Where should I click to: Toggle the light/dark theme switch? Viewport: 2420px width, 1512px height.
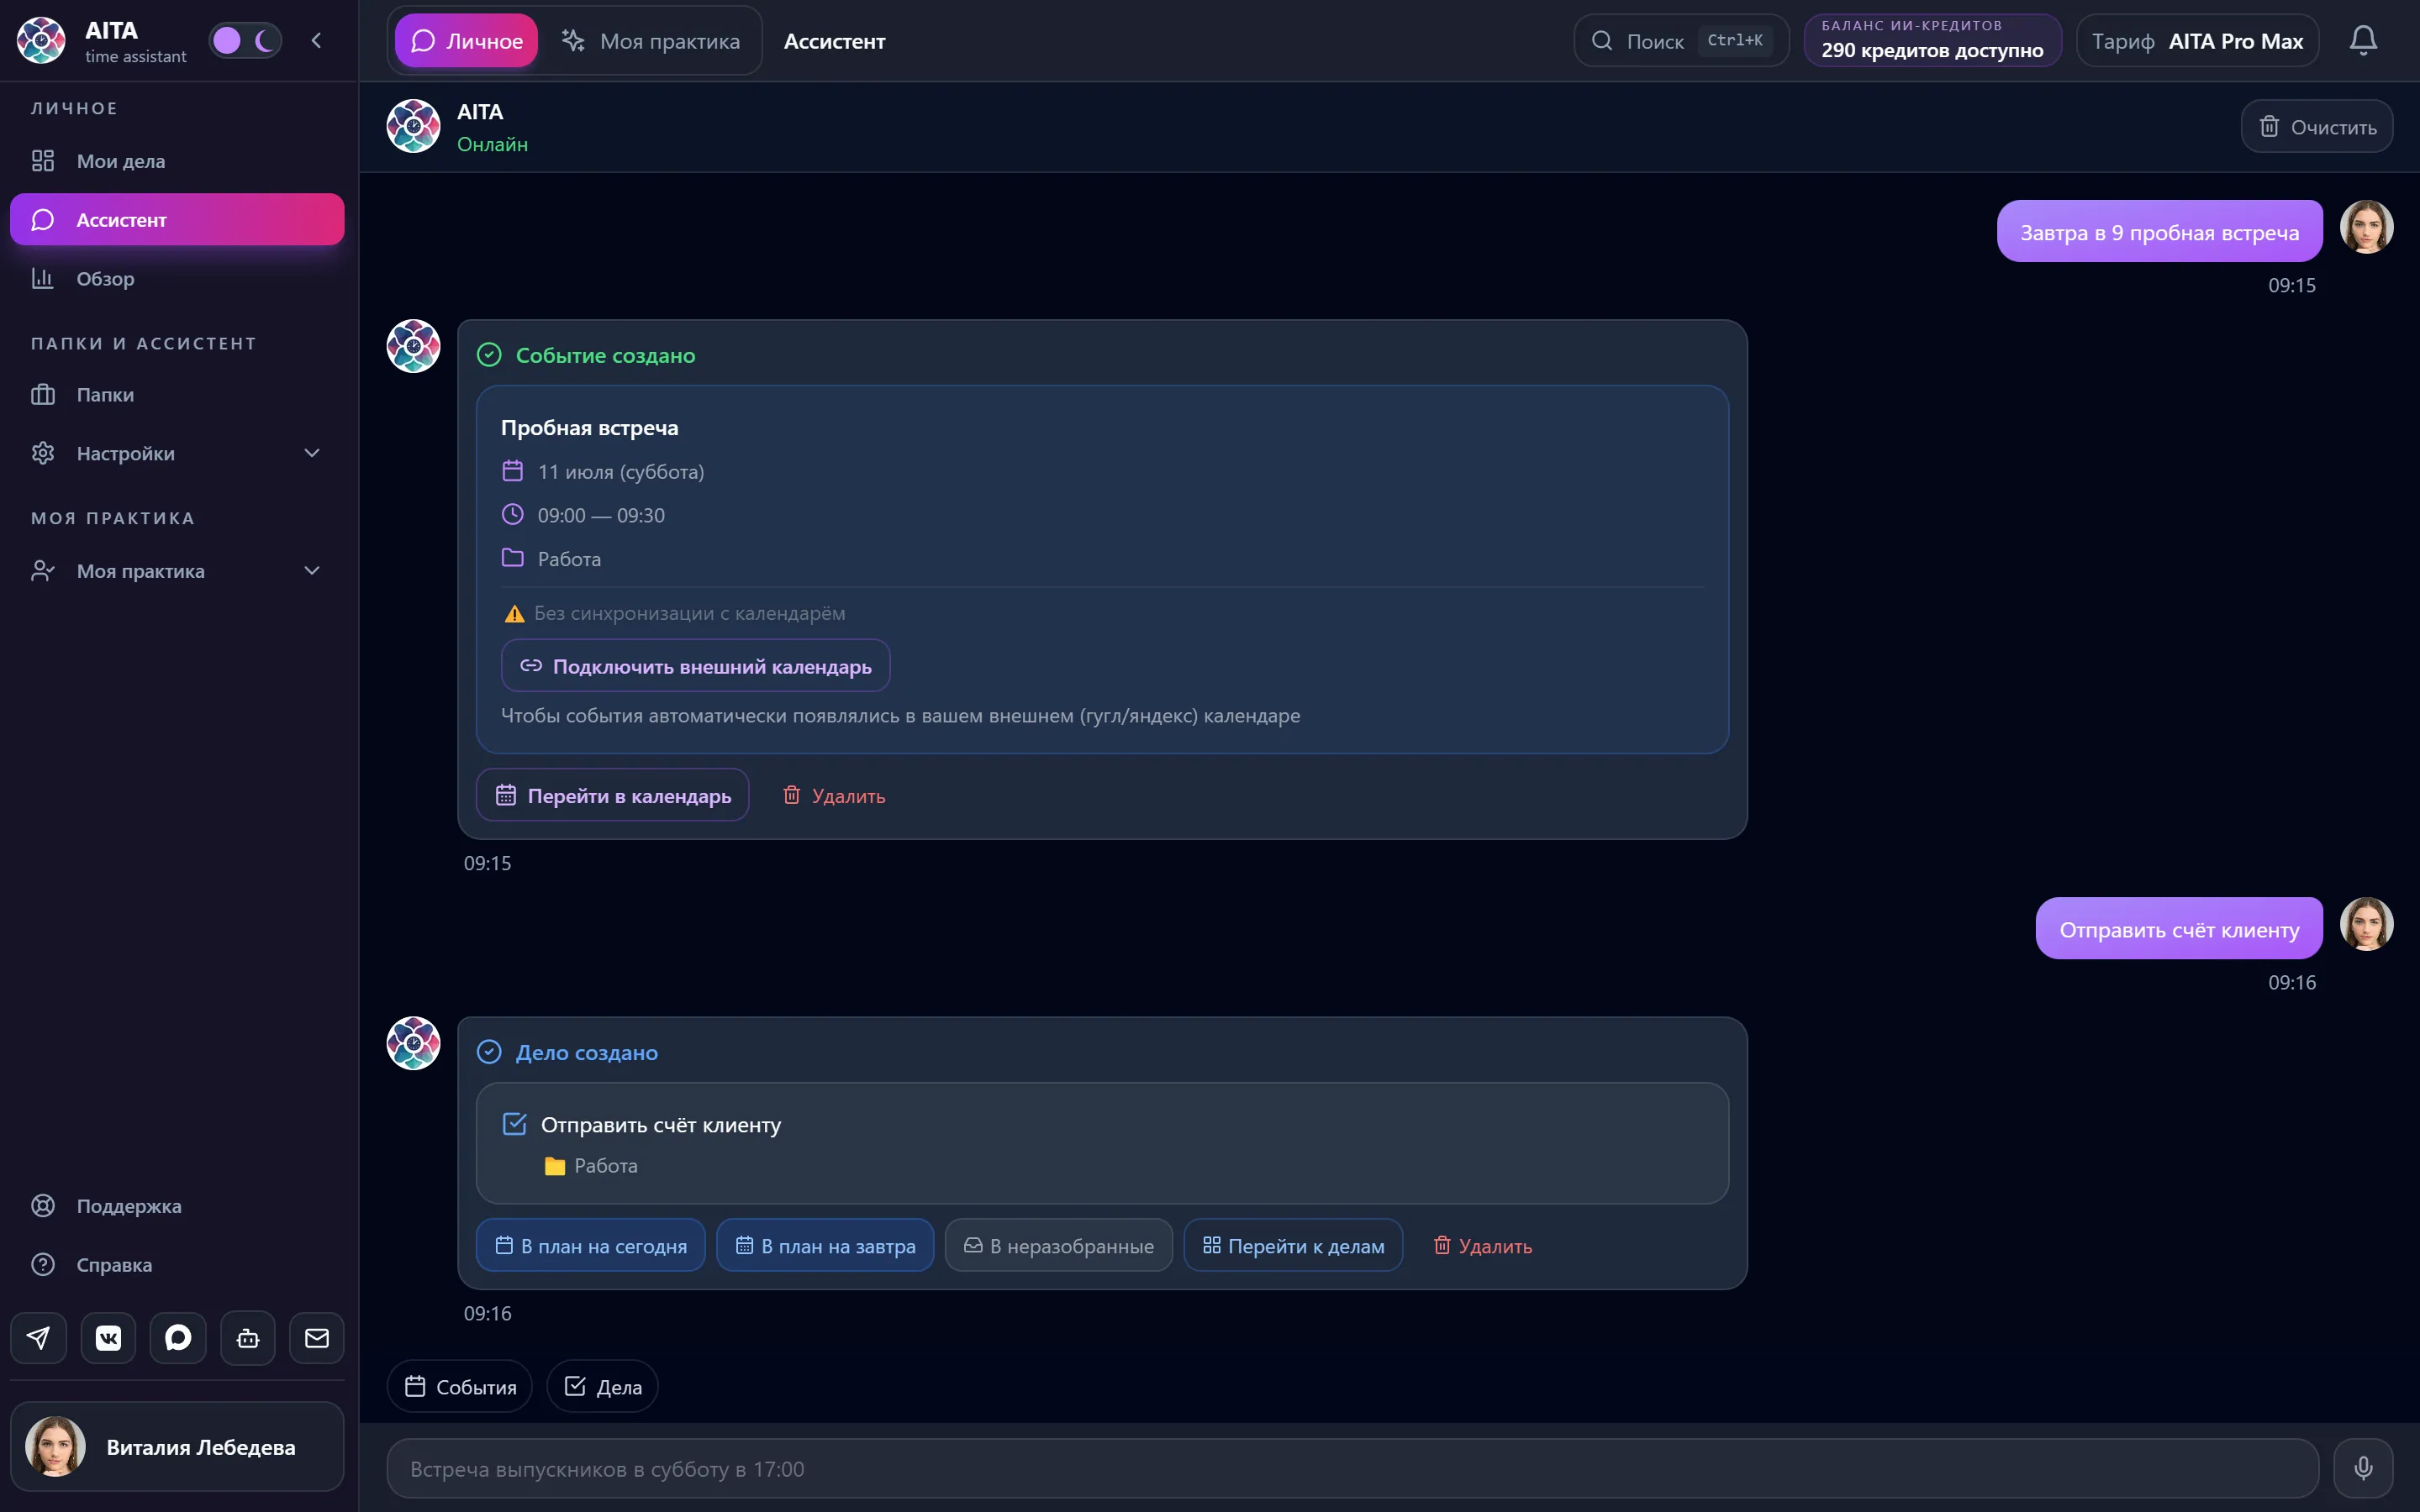[245, 40]
